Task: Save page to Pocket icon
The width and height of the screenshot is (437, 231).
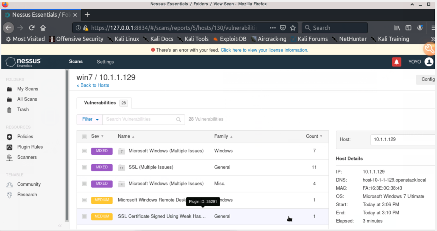Action: tap(283, 28)
